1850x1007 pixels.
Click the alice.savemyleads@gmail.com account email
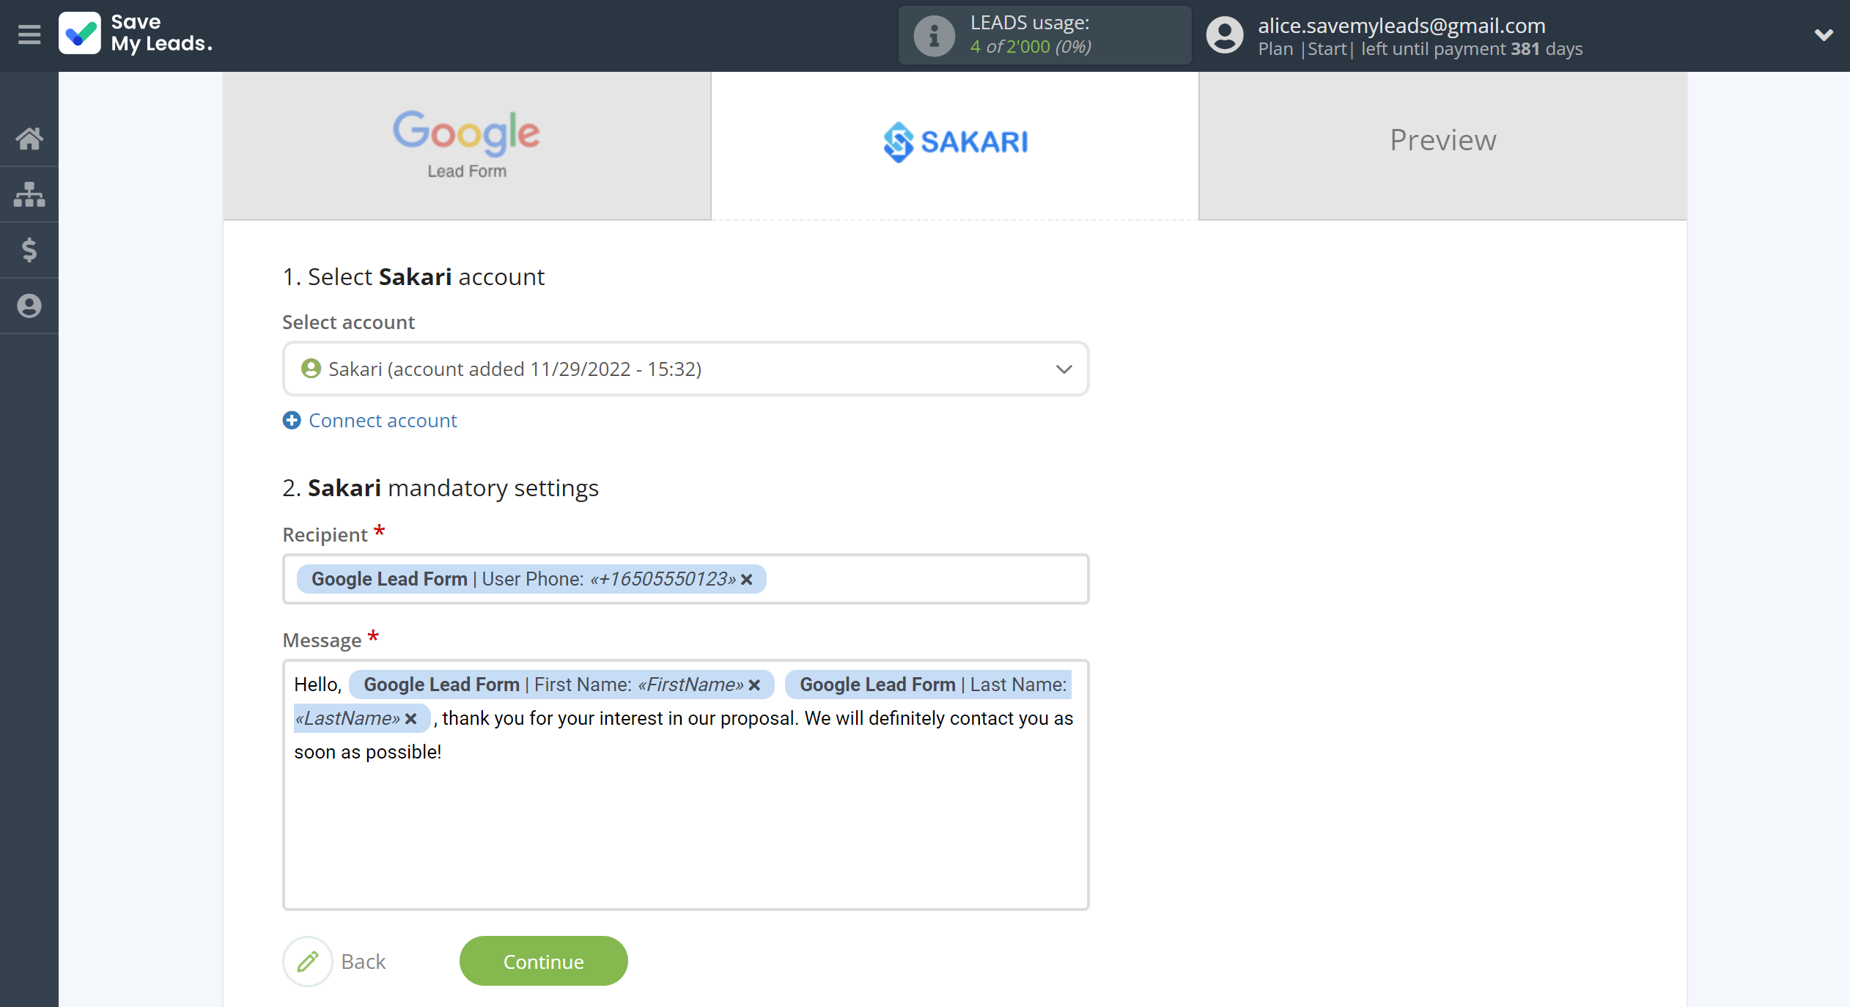(1401, 25)
